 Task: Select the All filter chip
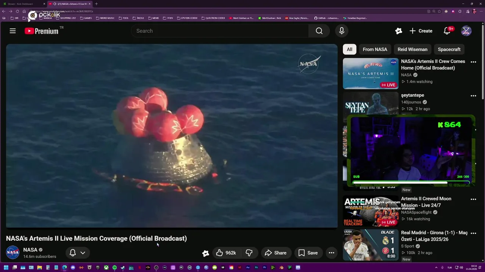click(349, 49)
